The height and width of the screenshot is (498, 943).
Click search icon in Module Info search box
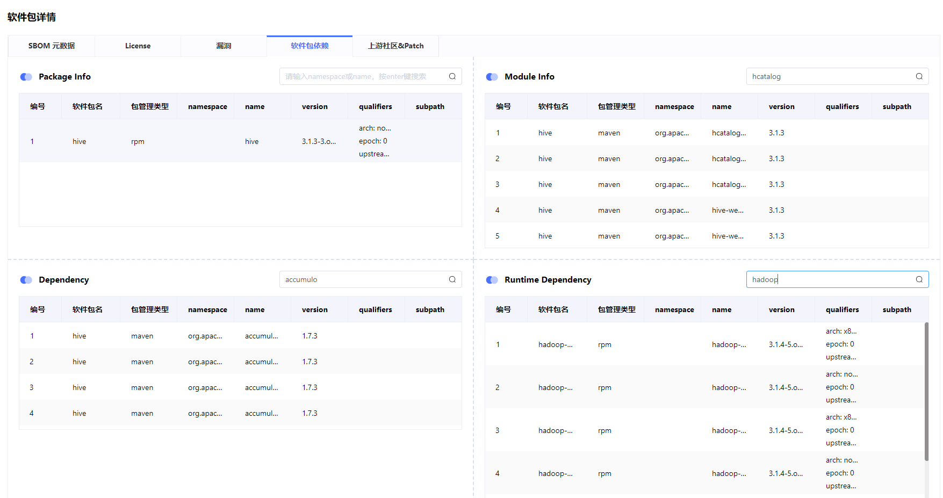pyautogui.click(x=919, y=76)
